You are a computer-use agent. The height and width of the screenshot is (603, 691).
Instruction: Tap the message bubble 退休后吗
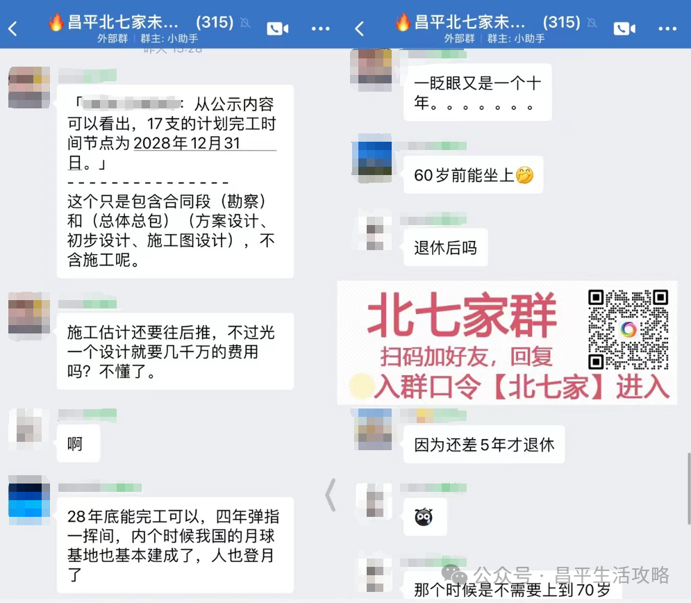point(446,247)
